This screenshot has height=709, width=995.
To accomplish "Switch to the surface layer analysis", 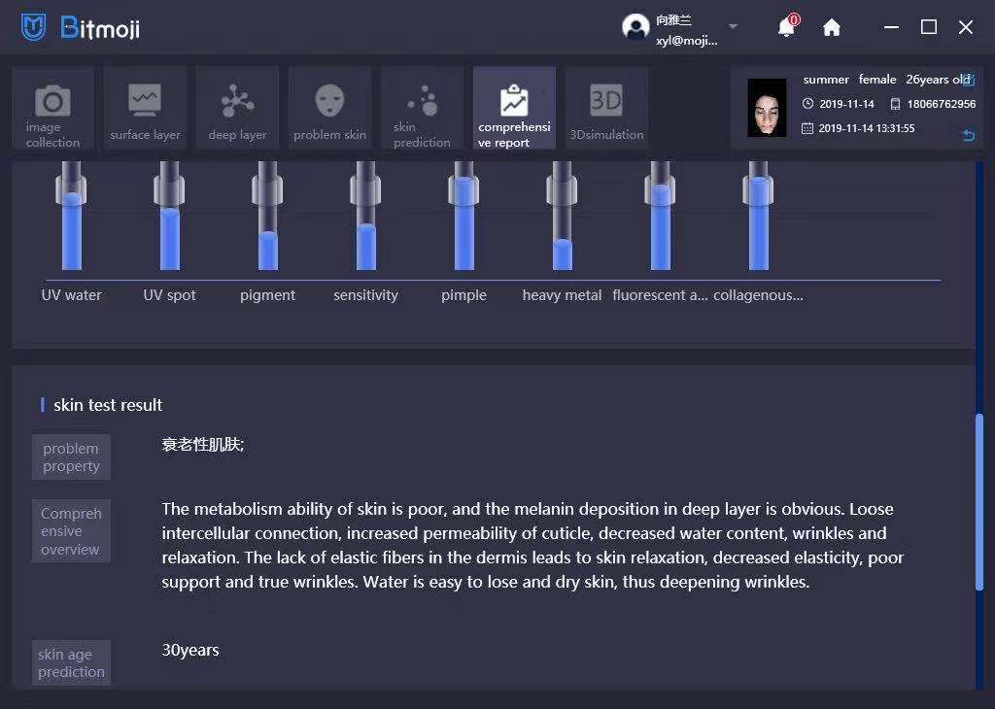I will (x=145, y=109).
